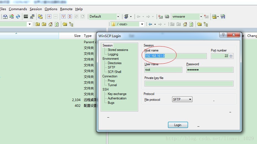Expand the Preferences icon dropdown arrow

point(131,17)
